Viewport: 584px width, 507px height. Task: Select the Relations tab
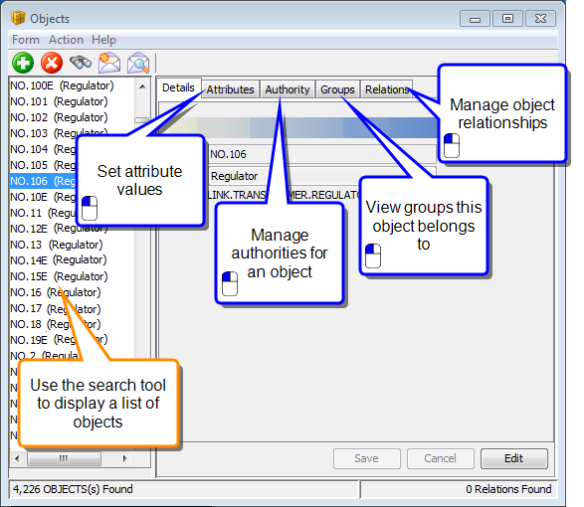click(x=387, y=89)
